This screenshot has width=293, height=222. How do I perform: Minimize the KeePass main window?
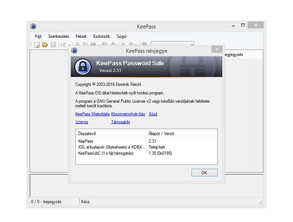click(233, 26)
